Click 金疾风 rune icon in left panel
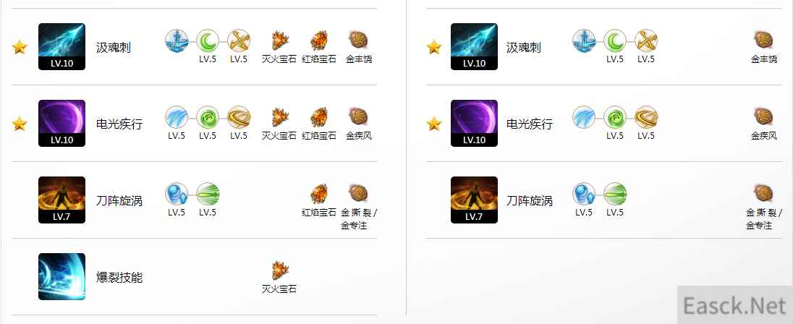Image resolution: width=793 pixels, height=324 pixels. pos(358,116)
